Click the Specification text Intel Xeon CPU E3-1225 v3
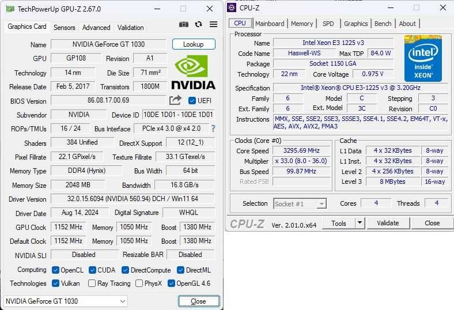Screen dimensions: 454x310 click(361, 88)
